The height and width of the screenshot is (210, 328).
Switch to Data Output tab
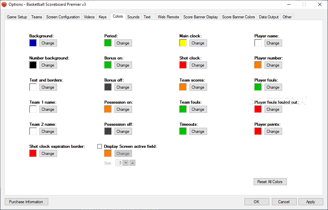(269, 17)
